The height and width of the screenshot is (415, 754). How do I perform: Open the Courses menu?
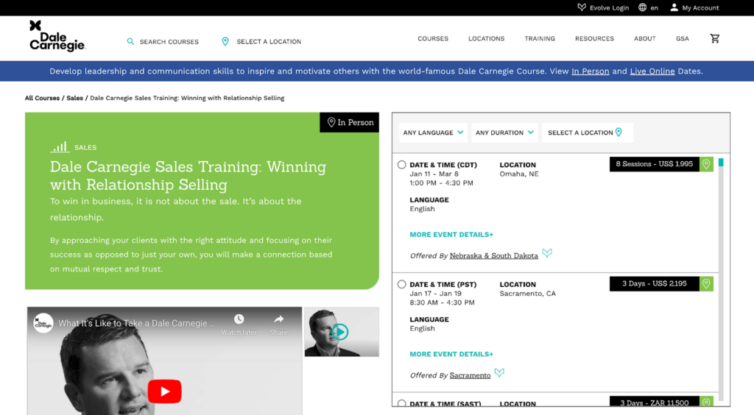433,38
